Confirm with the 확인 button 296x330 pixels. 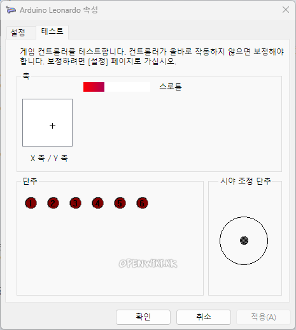(x=143, y=317)
